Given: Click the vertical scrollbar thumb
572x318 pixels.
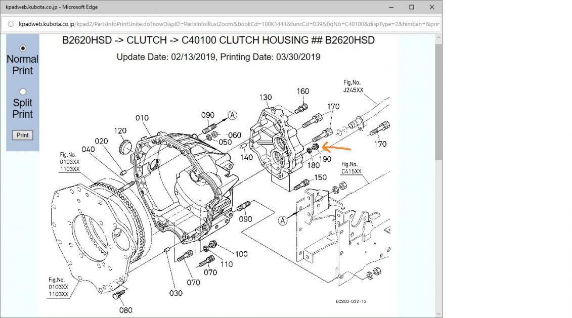Looking at the screenshot, I should (438, 101).
